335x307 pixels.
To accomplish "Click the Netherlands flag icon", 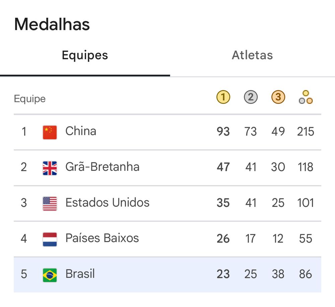I will tap(50, 239).
